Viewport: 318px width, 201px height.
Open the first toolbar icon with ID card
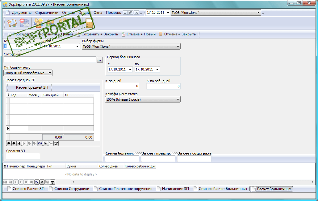[x=12, y=23]
